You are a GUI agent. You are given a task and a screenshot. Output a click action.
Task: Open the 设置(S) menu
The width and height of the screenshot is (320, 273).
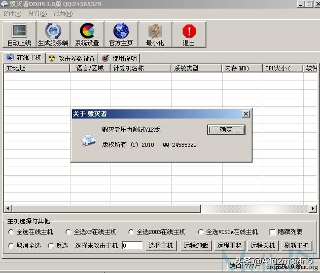[37, 14]
